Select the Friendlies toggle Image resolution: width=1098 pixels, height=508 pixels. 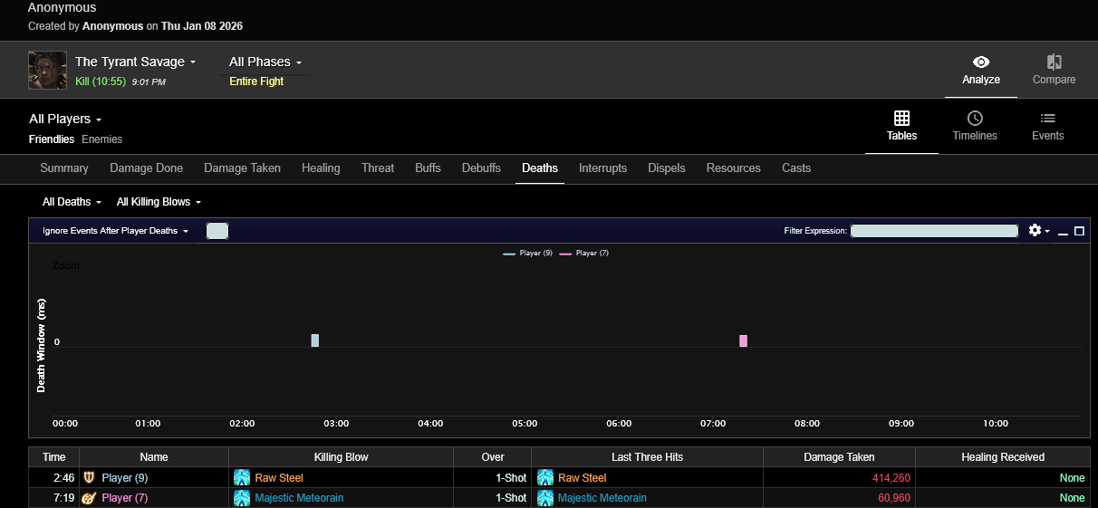tap(52, 139)
